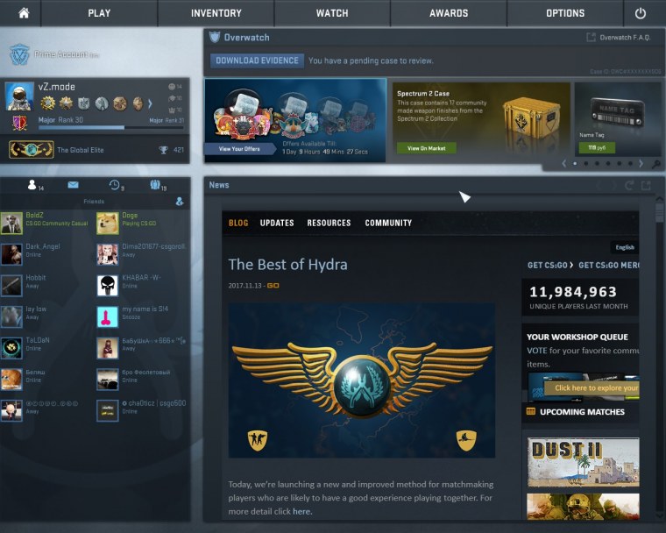Click the power quit icon
666x533 pixels.
pyautogui.click(x=640, y=13)
